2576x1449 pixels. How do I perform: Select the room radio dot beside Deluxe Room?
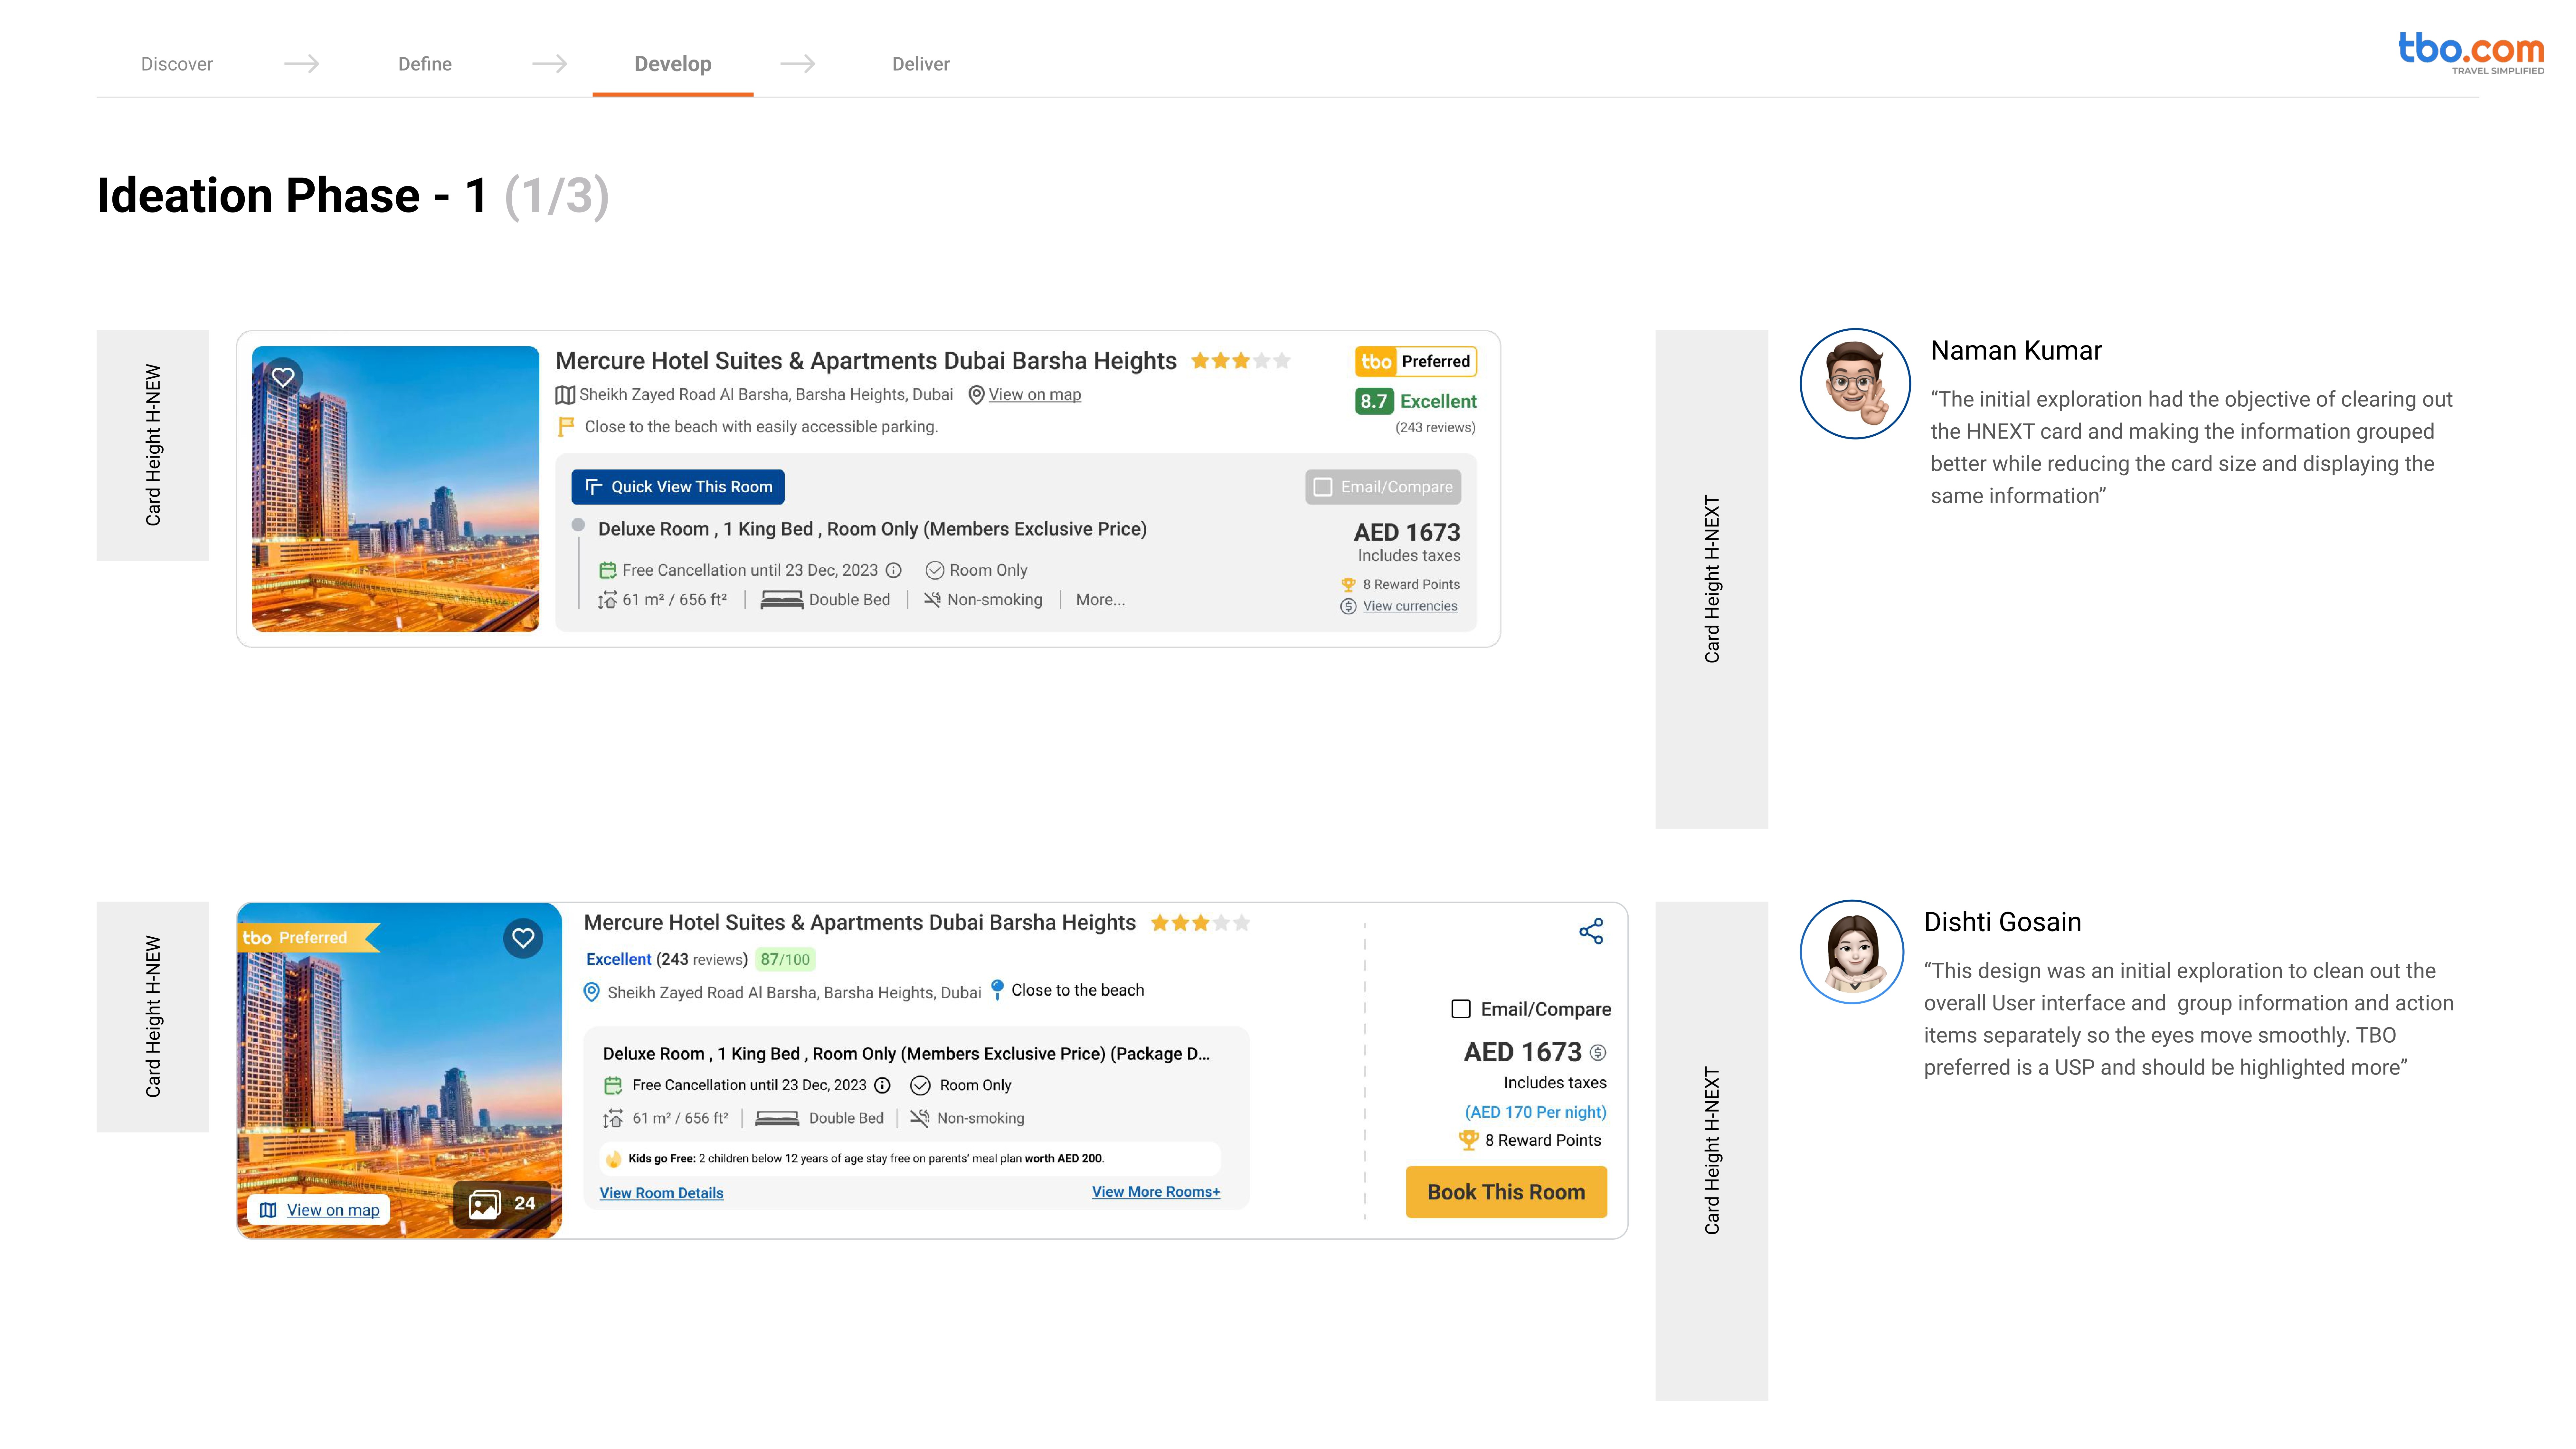pos(578,525)
